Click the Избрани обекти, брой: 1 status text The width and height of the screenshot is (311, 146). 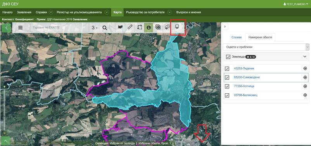coord(155,143)
